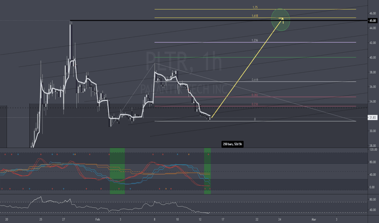Image resolution: width=379 pixels, height=223 pixels.
Task: Select the 250 bars, 52d 5h tooltip
Action: pos(232,144)
